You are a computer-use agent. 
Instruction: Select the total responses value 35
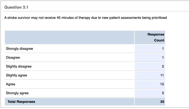[x=162, y=102]
